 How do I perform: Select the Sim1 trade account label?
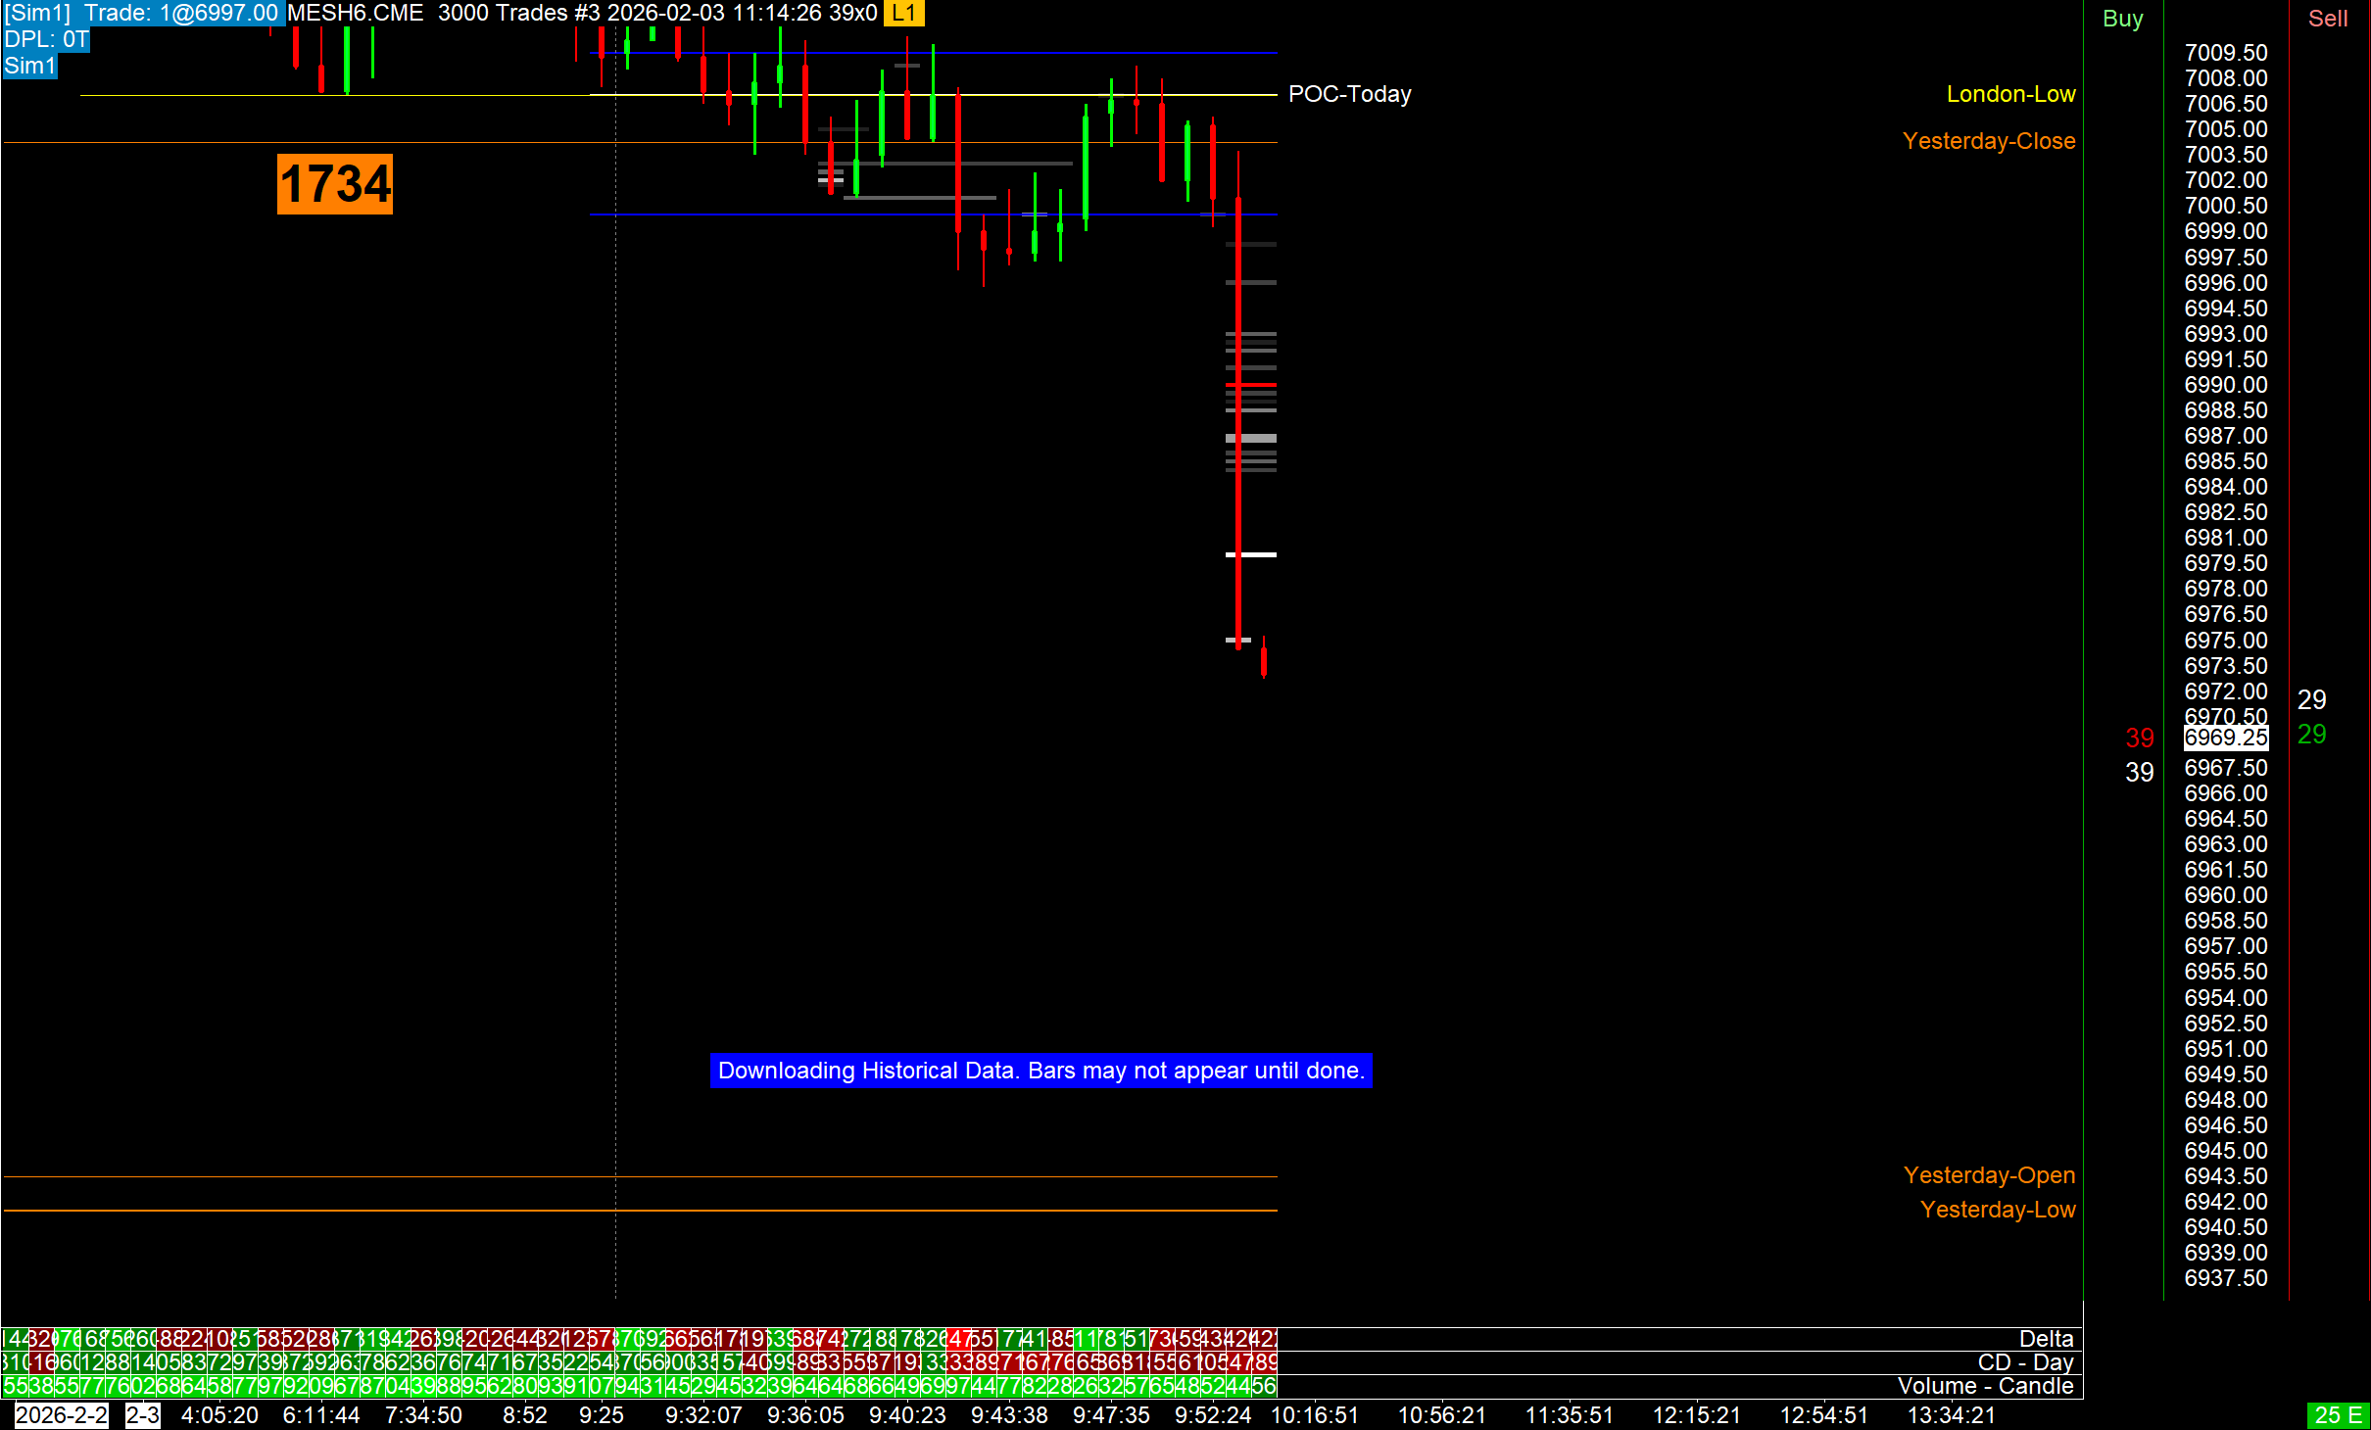[29, 66]
